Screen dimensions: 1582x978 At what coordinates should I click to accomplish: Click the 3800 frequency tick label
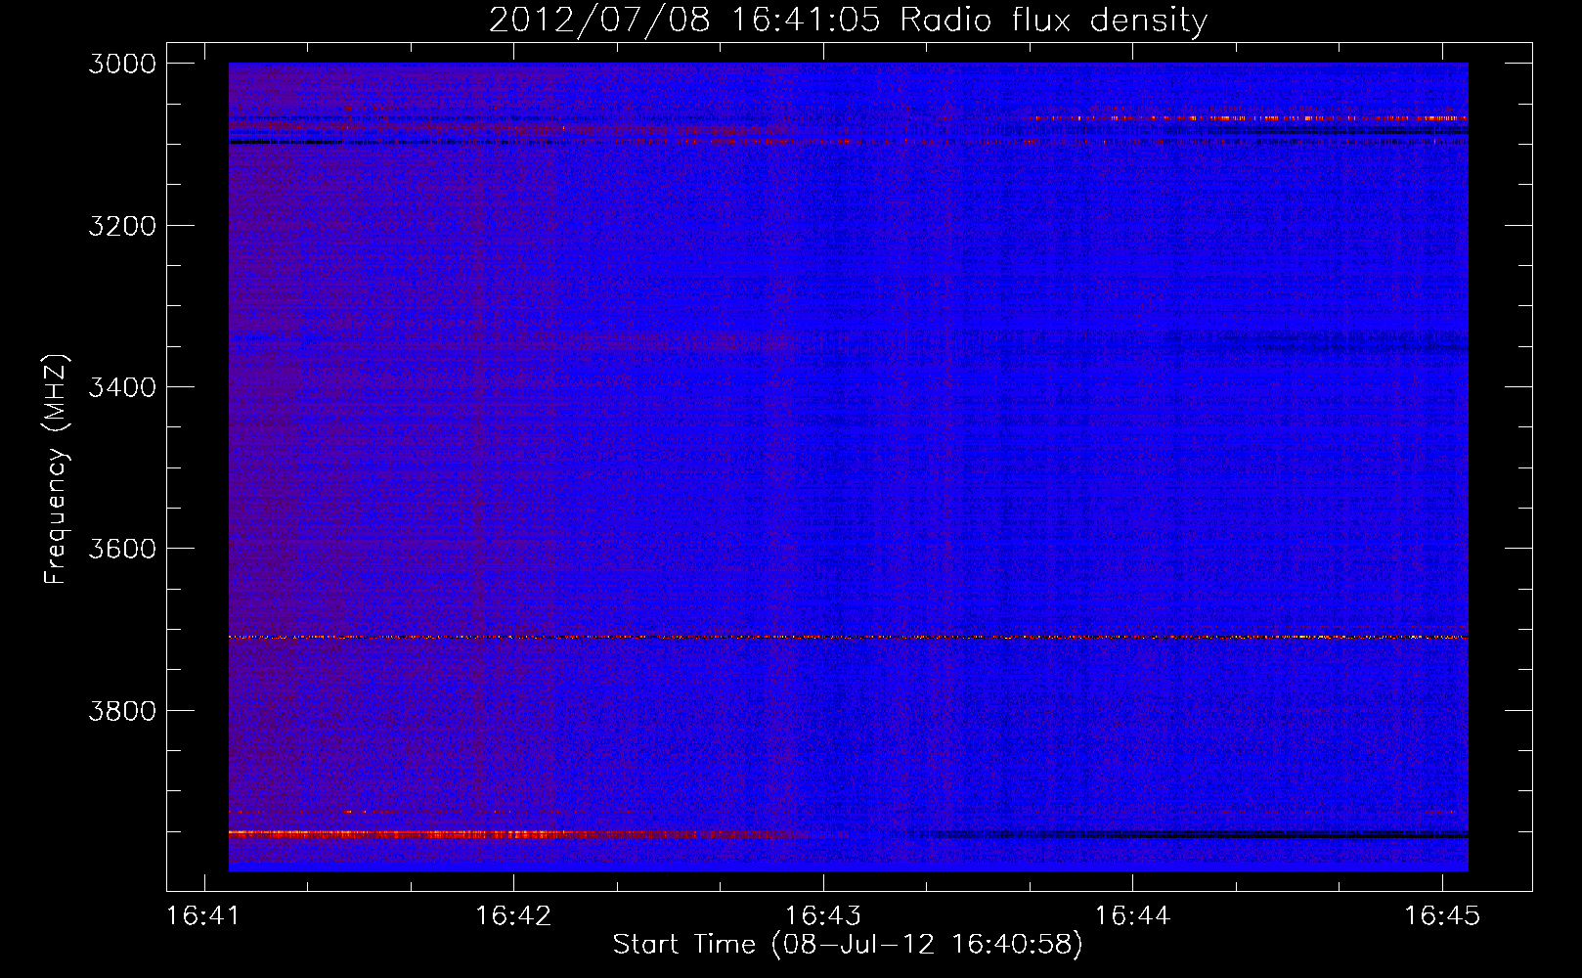click(x=122, y=710)
